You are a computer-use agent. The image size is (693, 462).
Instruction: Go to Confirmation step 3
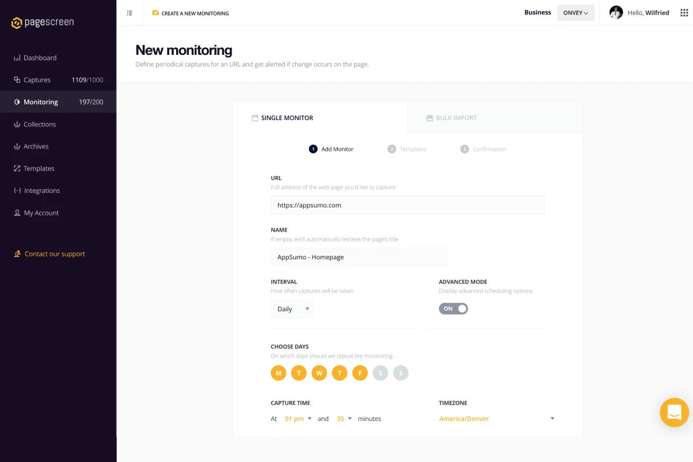coord(483,149)
